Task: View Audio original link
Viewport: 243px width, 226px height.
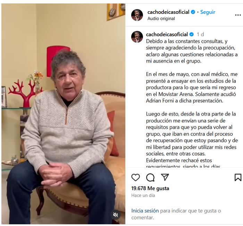Action: click(161, 18)
